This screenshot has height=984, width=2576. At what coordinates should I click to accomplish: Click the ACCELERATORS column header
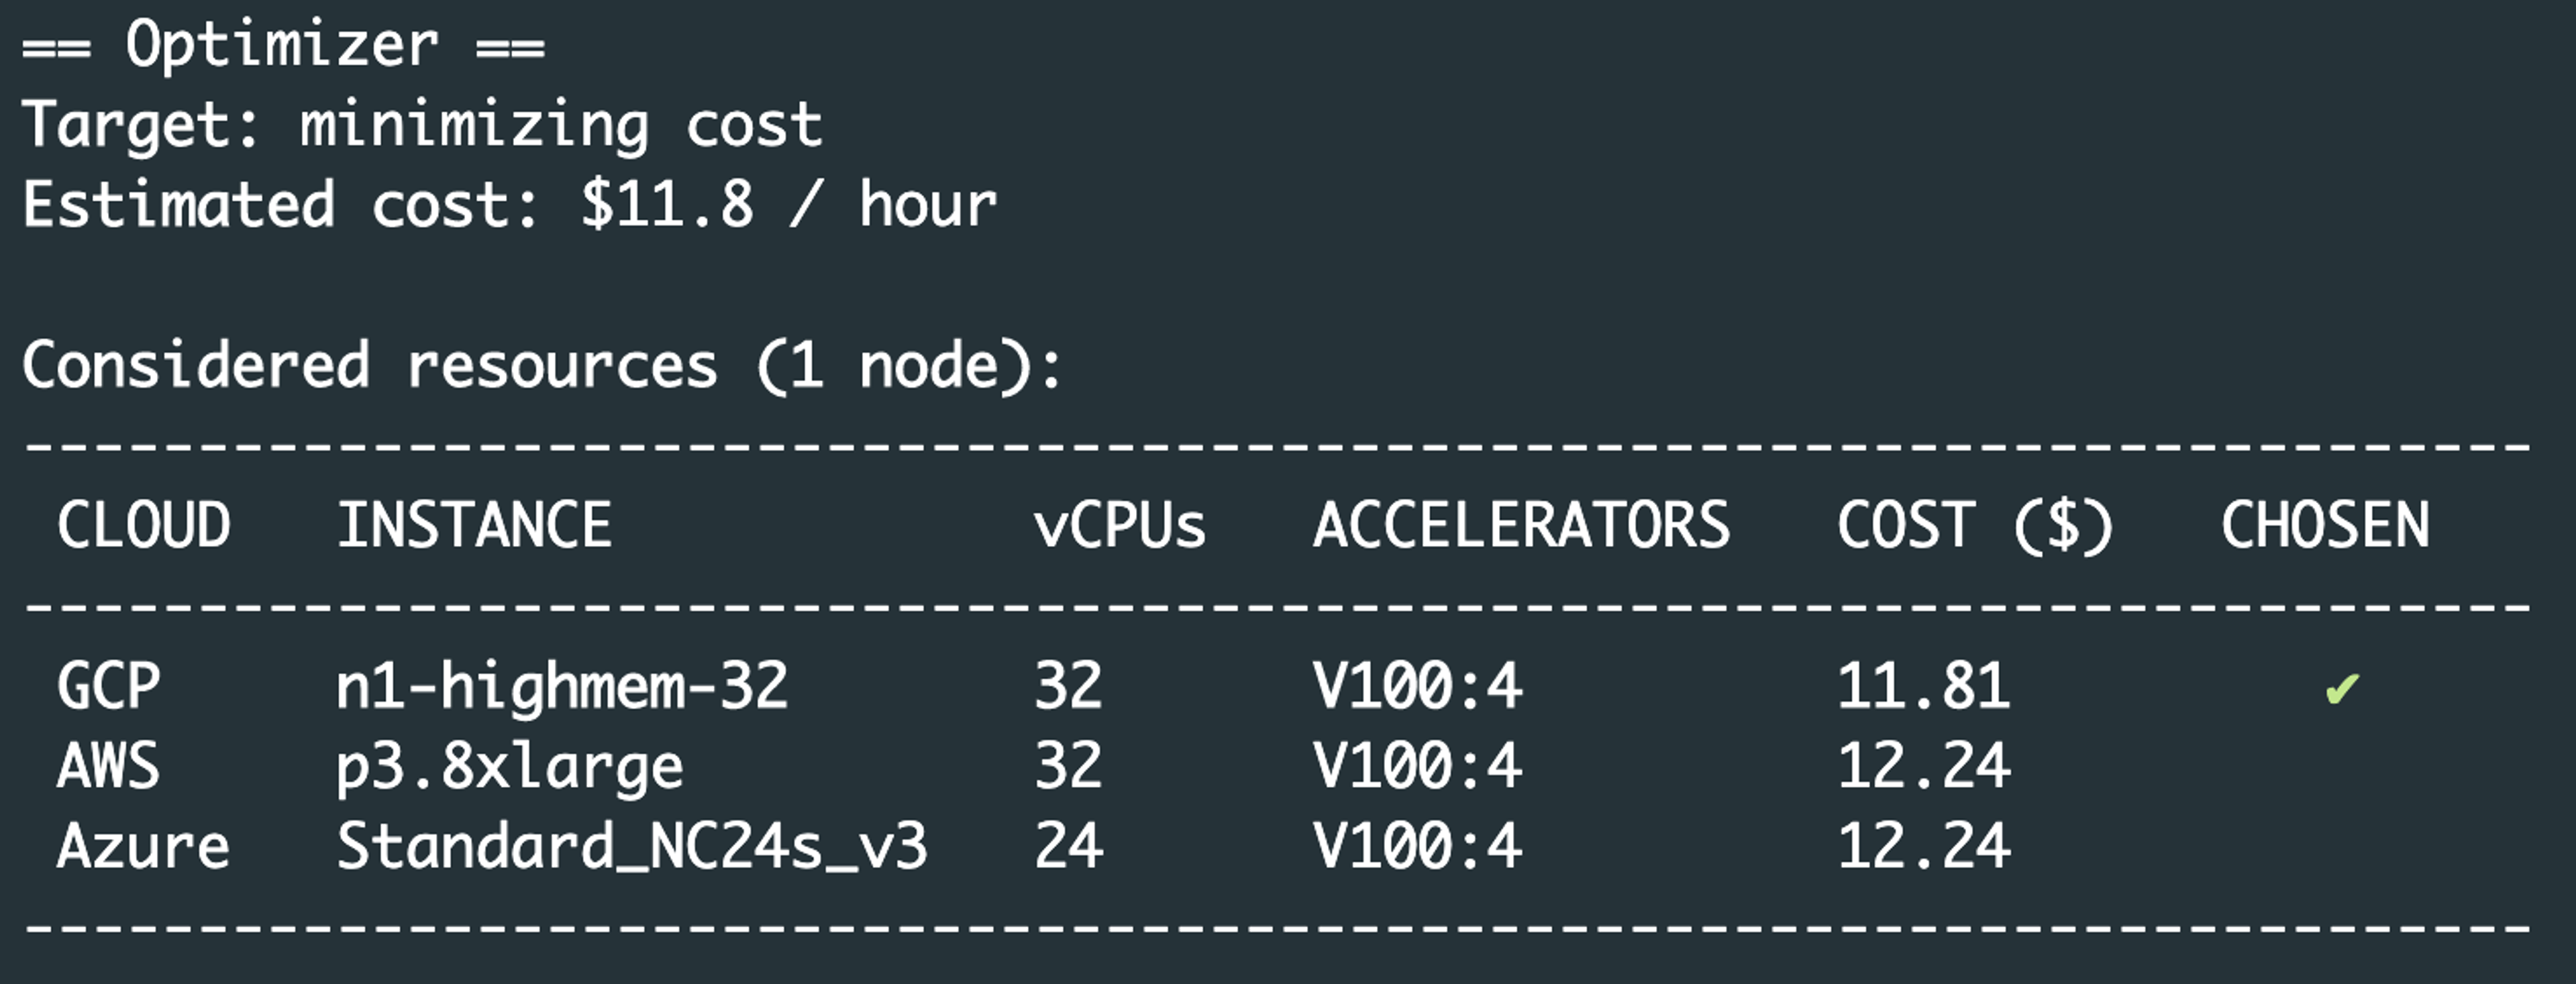coord(1521,526)
